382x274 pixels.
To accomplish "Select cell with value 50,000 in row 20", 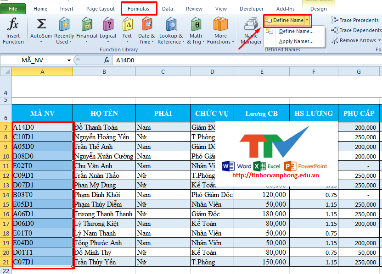I will [x=359, y=252].
